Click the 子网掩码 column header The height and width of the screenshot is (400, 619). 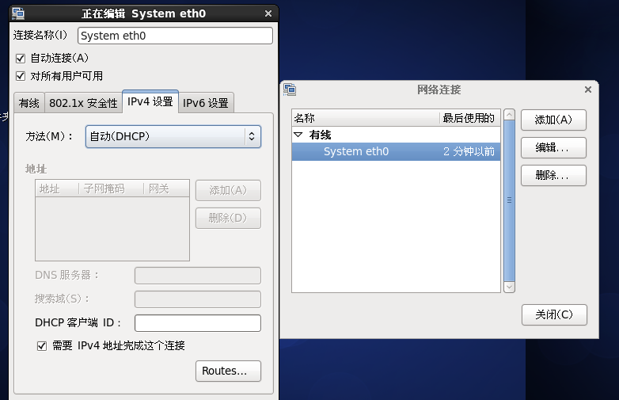point(112,189)
